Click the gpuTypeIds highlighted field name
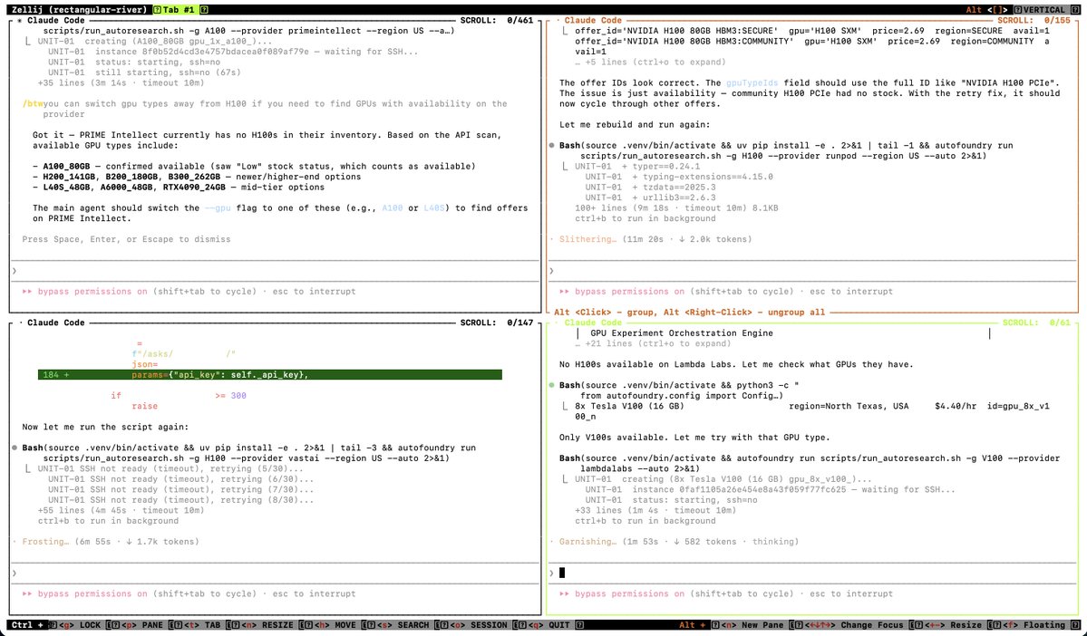The width and height of the screenshot is (1087, 636). [x=752, y=83]
